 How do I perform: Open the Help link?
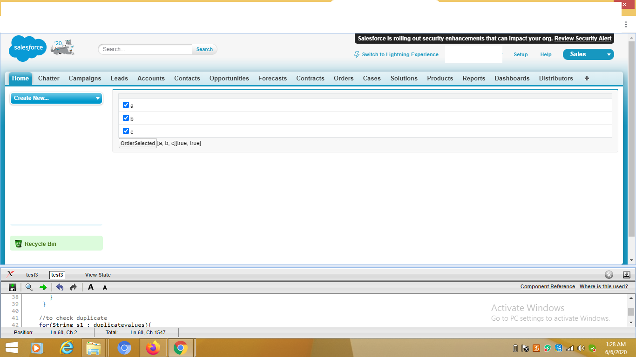pyautogui.click(x=546, y=54)
